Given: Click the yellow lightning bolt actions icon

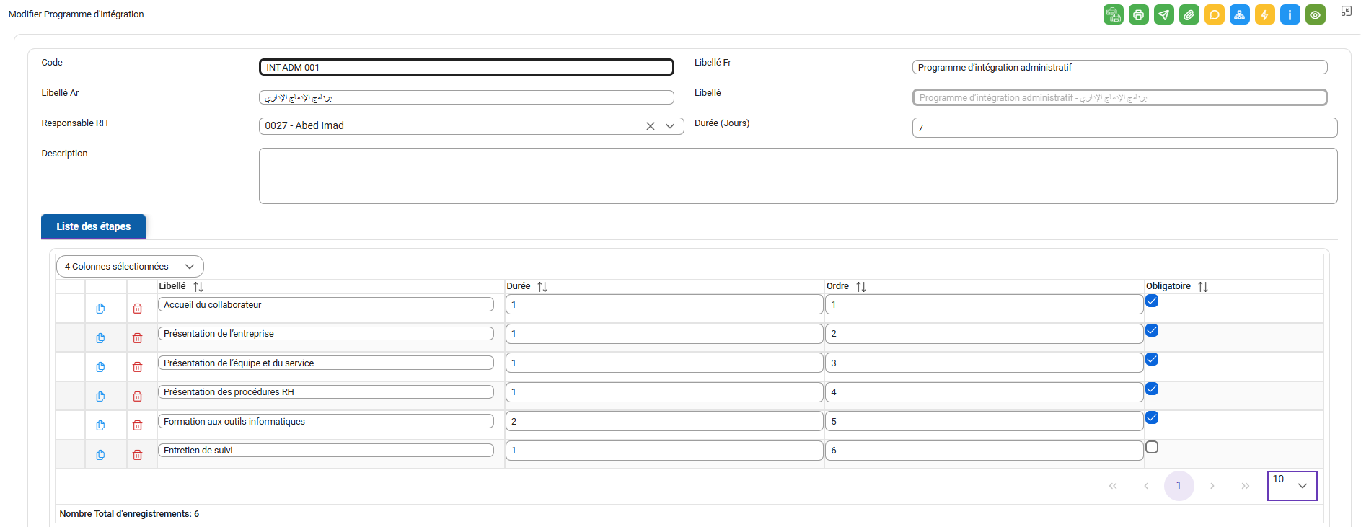Looking at the screenshot, I should coord(1264,14).
